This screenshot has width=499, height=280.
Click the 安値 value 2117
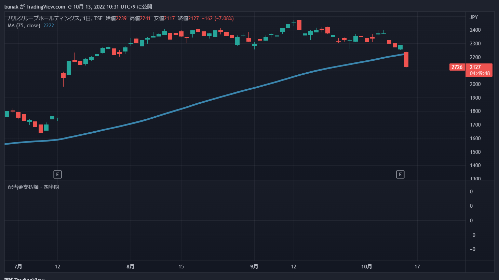tap(169, 18)
